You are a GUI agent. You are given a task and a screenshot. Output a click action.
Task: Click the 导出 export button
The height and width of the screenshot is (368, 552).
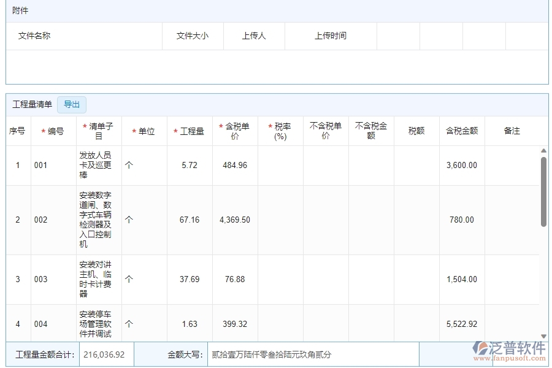click(72, 104)
